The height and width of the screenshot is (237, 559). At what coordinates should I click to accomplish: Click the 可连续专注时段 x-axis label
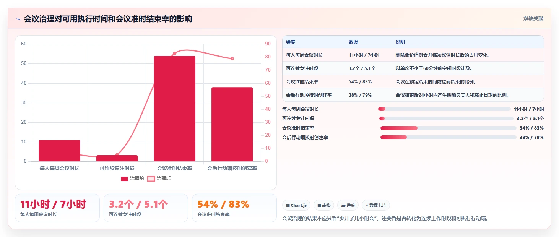click(x=117, y=168)
